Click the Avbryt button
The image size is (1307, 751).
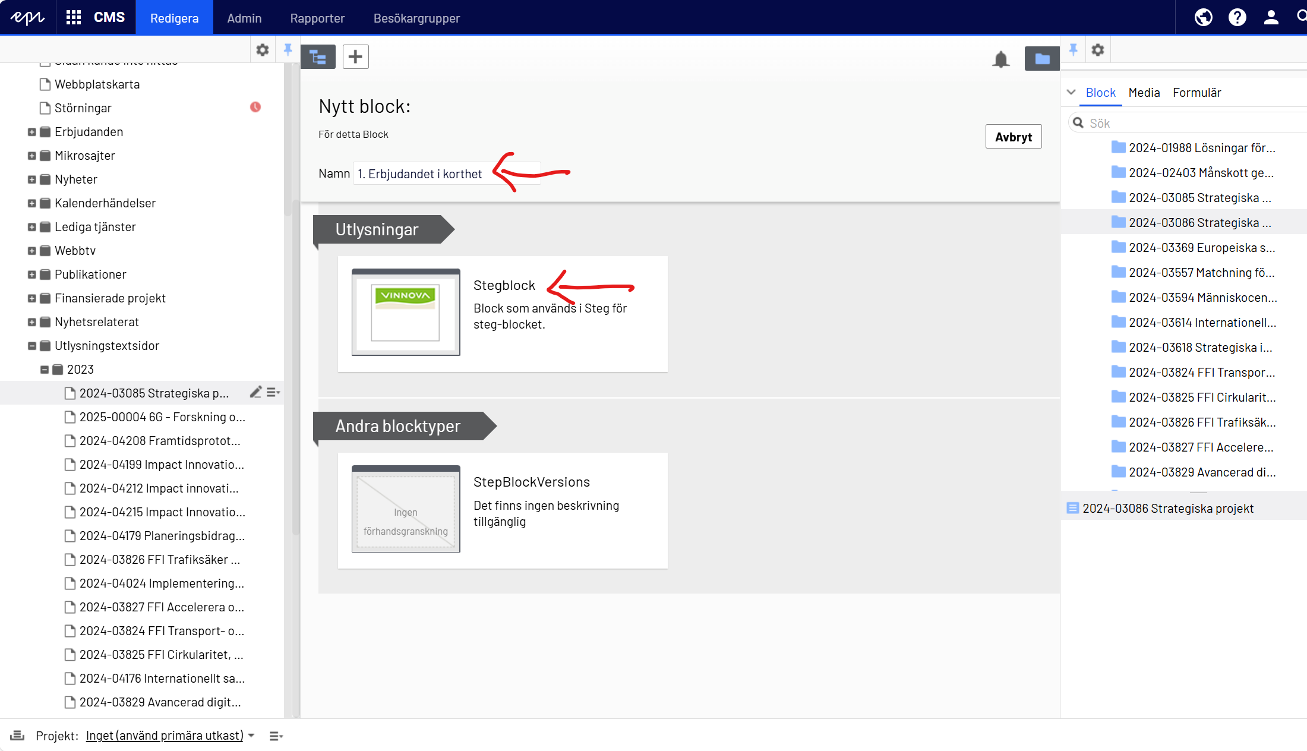click(1013, 137)
